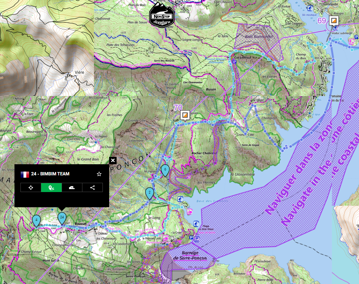Open the ranking podium icon
Viewport: 359px width, 284px height.
click(x=72, y=188)
